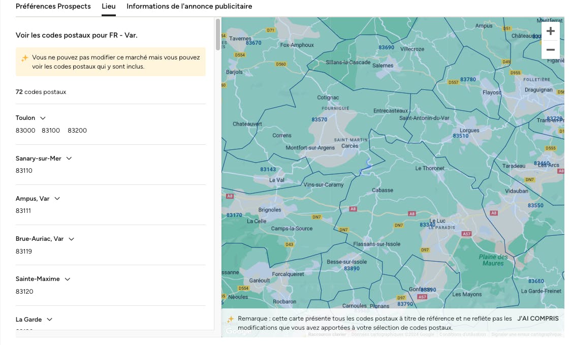Click the Cabasse label on map
The width and height of the screenshot is (571, 345).
[383, 190]
